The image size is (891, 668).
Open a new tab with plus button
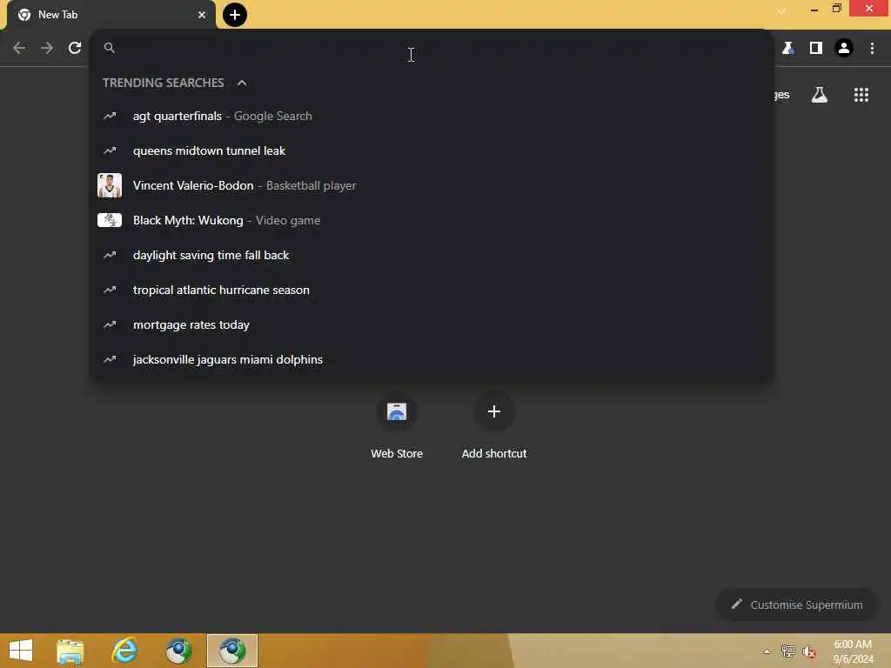click(x=235, y=15)
